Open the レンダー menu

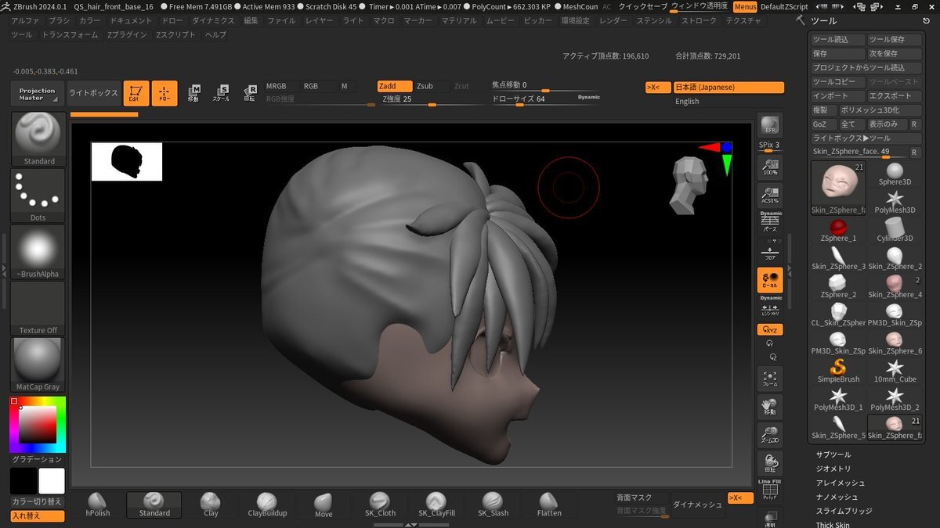pyautogui.click(x=613, y=20)
